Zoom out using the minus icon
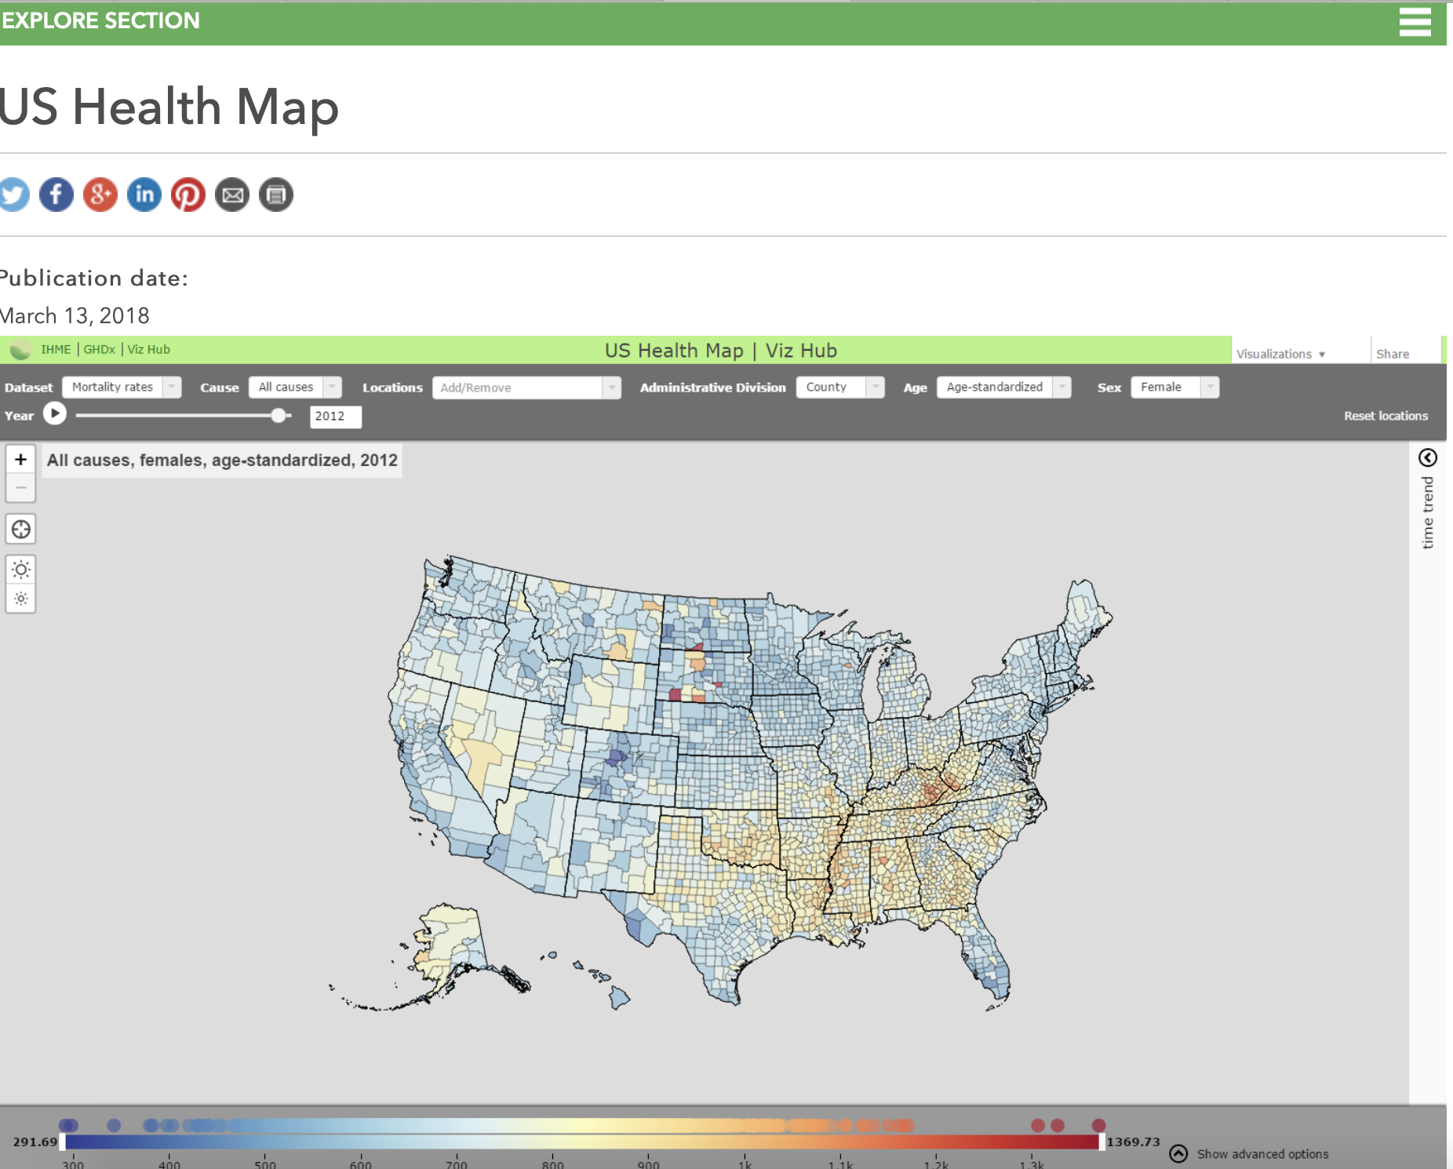 pos(20,487)
